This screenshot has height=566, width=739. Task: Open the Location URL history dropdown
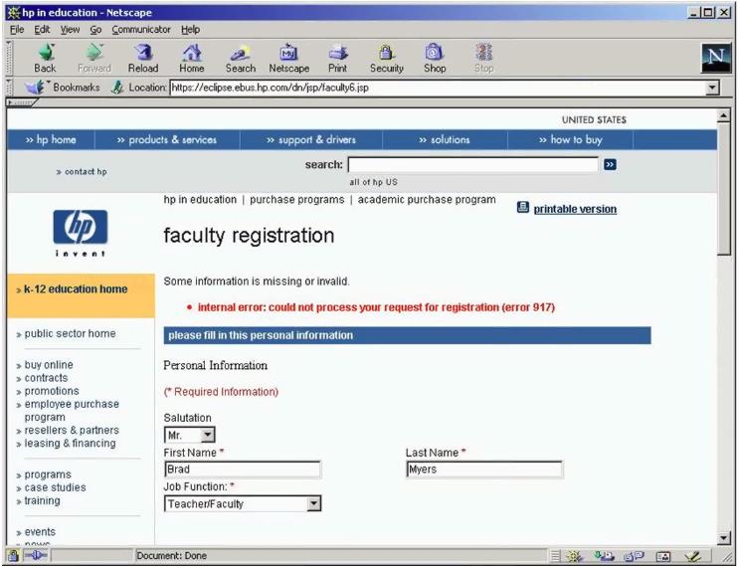pos(712,88)
